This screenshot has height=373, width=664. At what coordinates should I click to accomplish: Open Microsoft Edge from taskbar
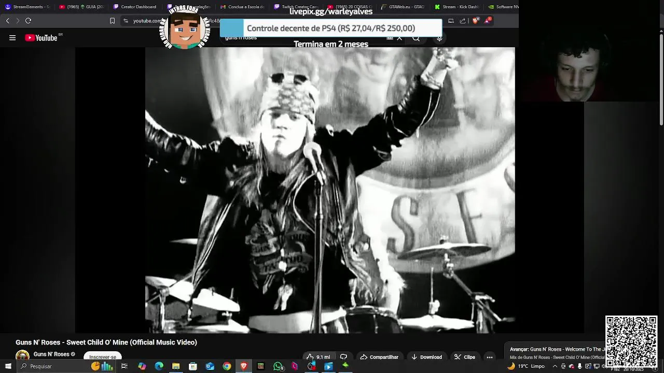(159, 366)
